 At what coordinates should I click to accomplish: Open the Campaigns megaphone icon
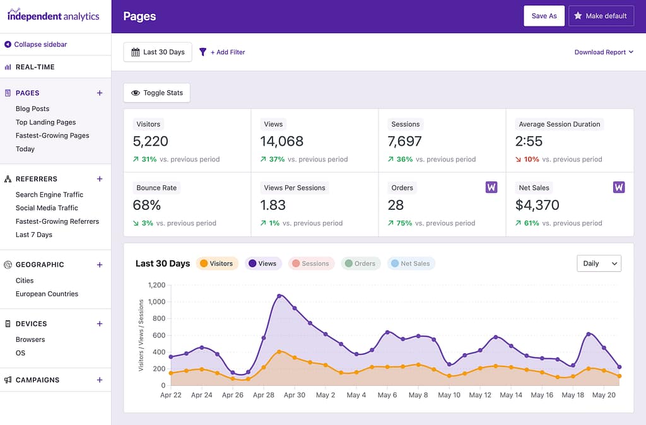tap(8, 380)
